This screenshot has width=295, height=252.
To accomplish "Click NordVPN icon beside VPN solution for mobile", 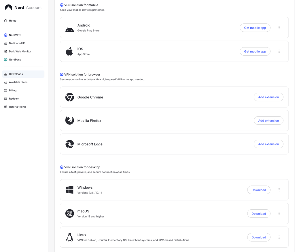I will pos(62,5).
